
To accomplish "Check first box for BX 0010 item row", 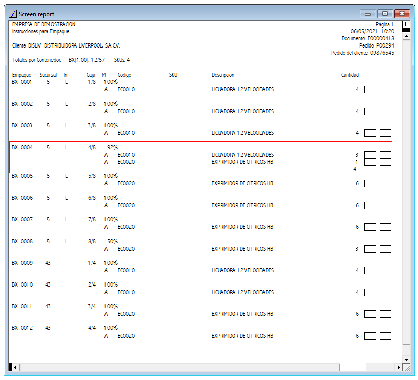I will [370, 292].
